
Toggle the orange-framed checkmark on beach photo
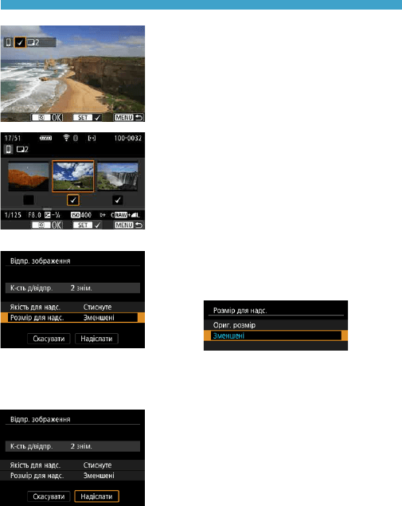20,42
